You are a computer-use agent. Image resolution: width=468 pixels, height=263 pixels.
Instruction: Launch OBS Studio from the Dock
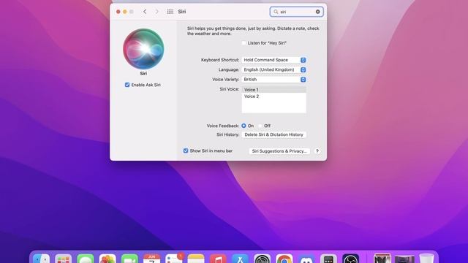tap(350, 259)
